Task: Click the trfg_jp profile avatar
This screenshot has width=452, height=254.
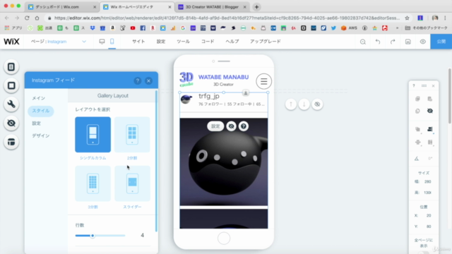Action: (186, 99)
